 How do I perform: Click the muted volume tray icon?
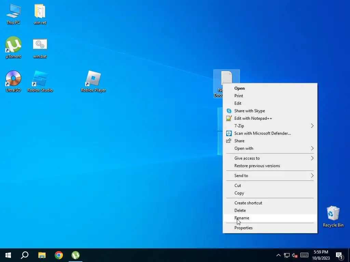pyautogui.click(x=295, y=255)
